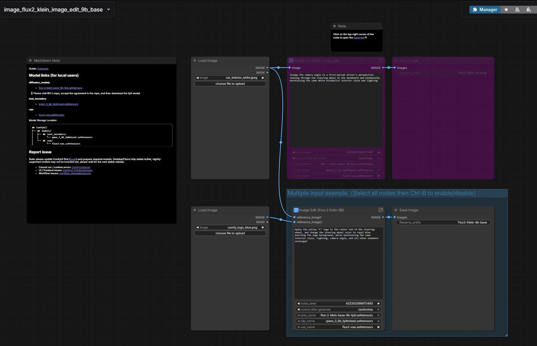
Task: Click the vacuum icon next to the star
Action: pyautogui.click(x=517, y=9)
